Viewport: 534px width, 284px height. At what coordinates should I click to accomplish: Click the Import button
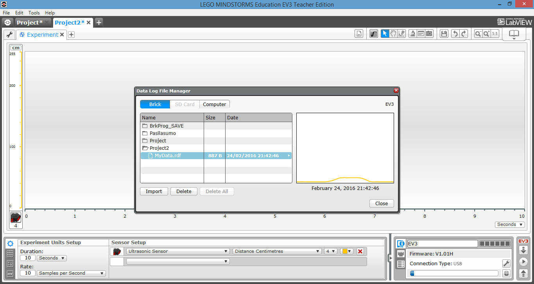pos(154,191)
